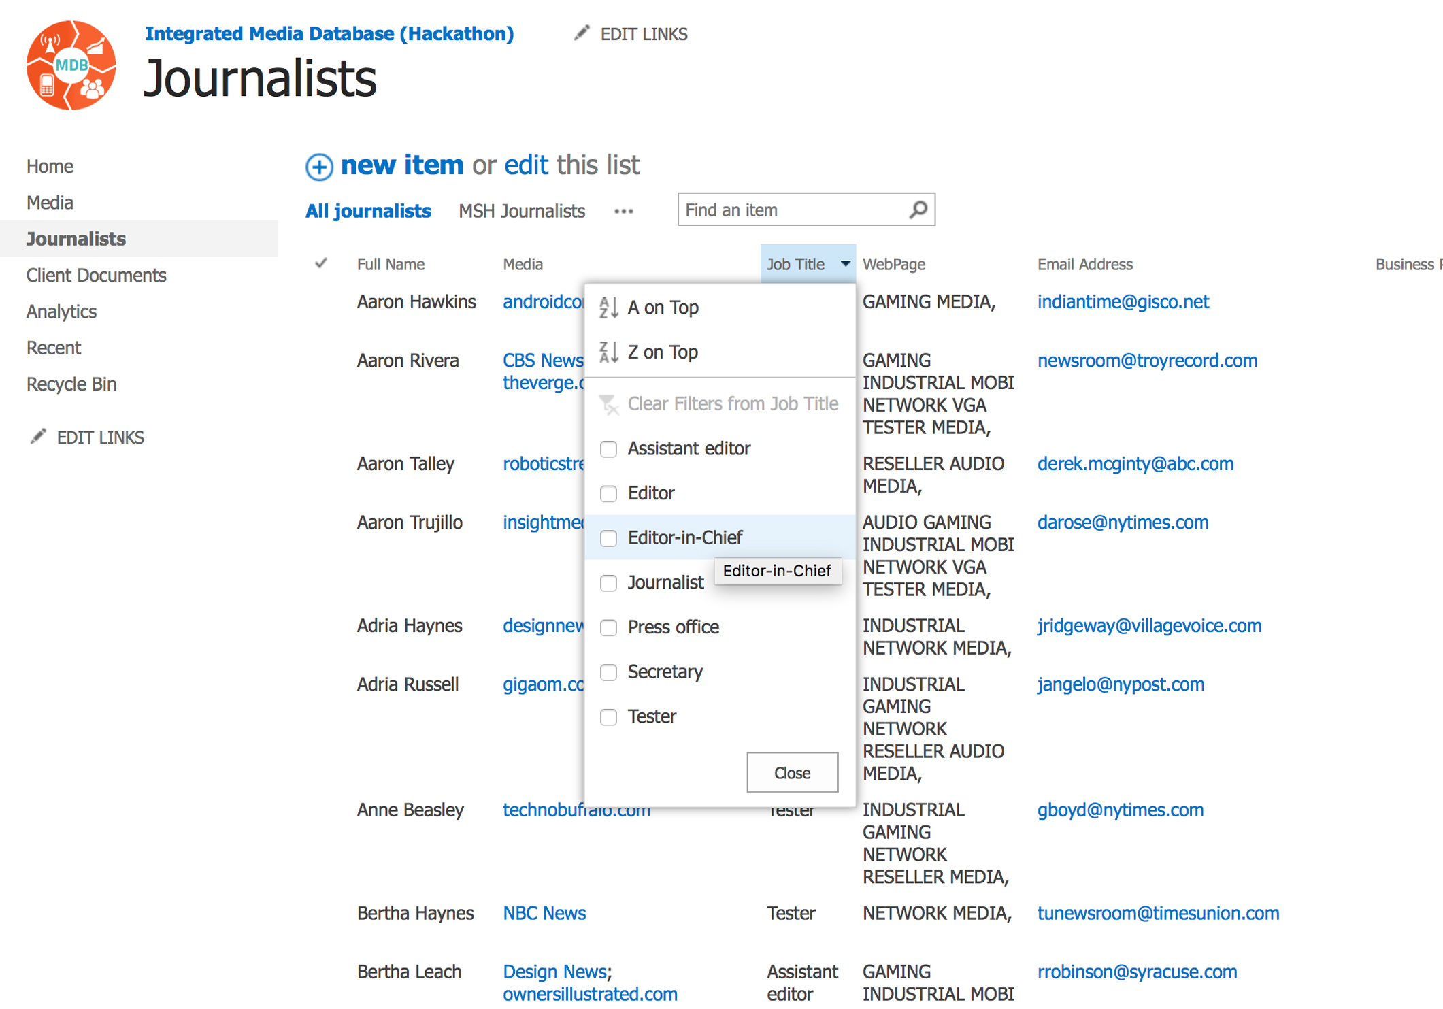Open the views ellipsis menu
This screenshot has width=1443, height=1009.
pyautogui.click(x=623, y=212)
